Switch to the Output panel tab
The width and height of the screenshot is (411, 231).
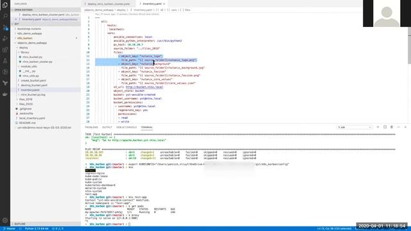pyautogui.click(x=107, y=127)
